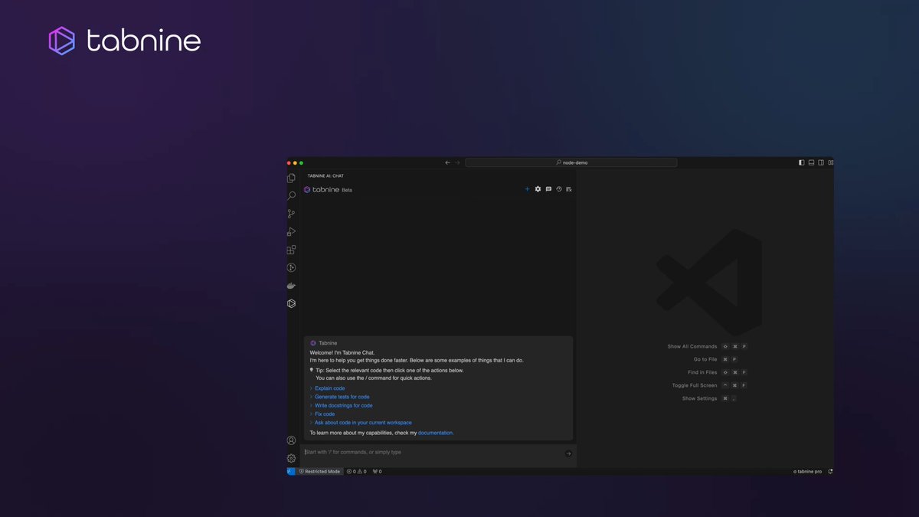
Task: Click Write docstrings for code link
Action: 344,405
